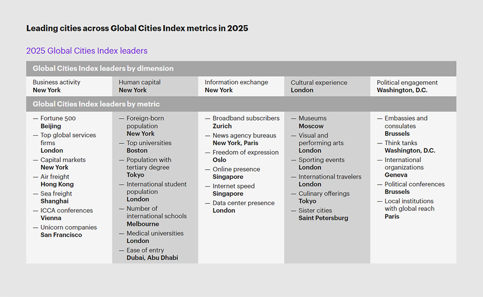
Task: Click the 'Global Cities Index leaders by dimension' header
Action: tap(103, 69)
